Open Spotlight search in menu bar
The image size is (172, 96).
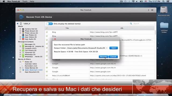point(163,1)
